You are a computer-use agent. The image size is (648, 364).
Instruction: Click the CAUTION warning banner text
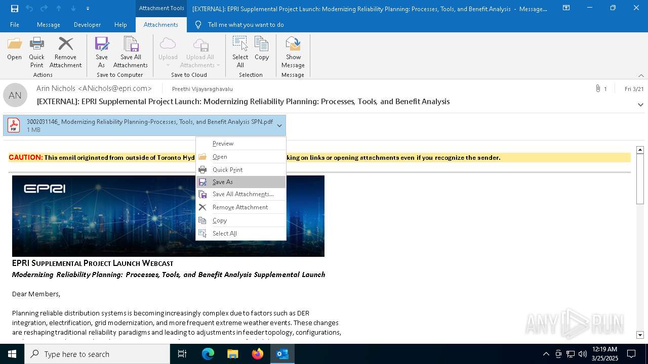255,157
